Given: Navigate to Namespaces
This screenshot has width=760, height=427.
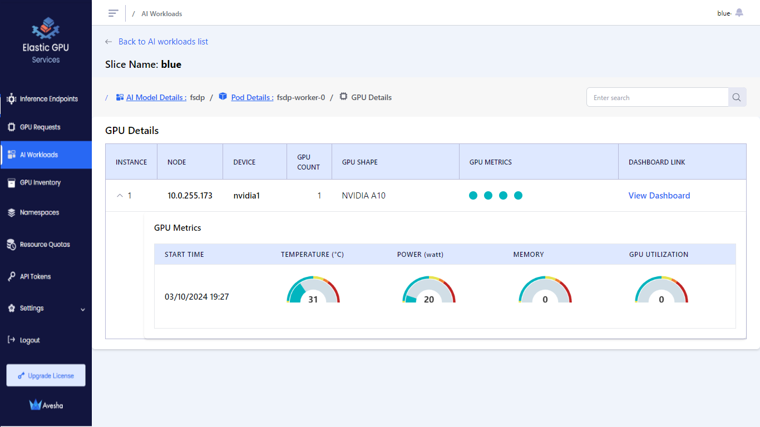Looking at the screenshot, I should pyautogui.click(x=40, y=212).
